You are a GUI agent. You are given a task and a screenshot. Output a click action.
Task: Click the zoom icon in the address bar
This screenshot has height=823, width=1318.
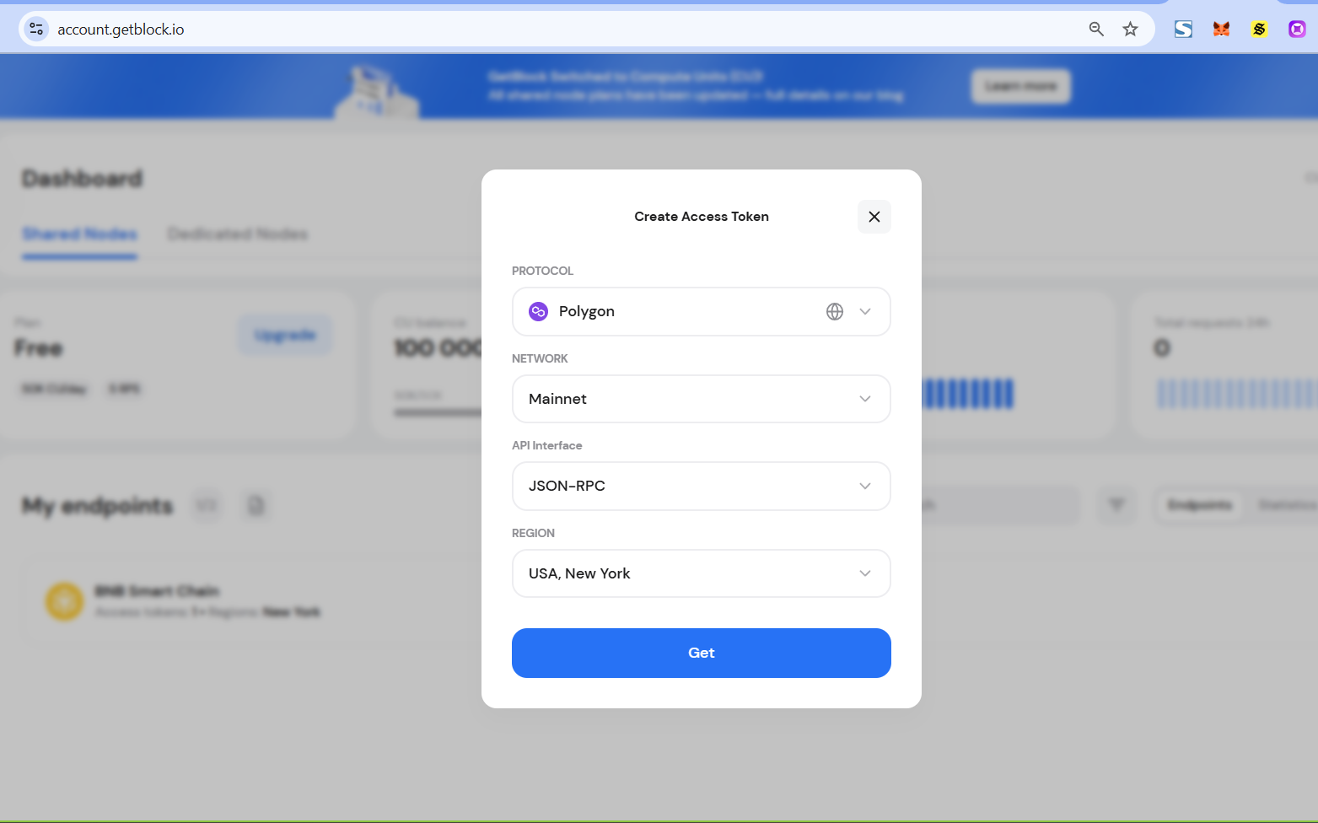click(1095, 28)
